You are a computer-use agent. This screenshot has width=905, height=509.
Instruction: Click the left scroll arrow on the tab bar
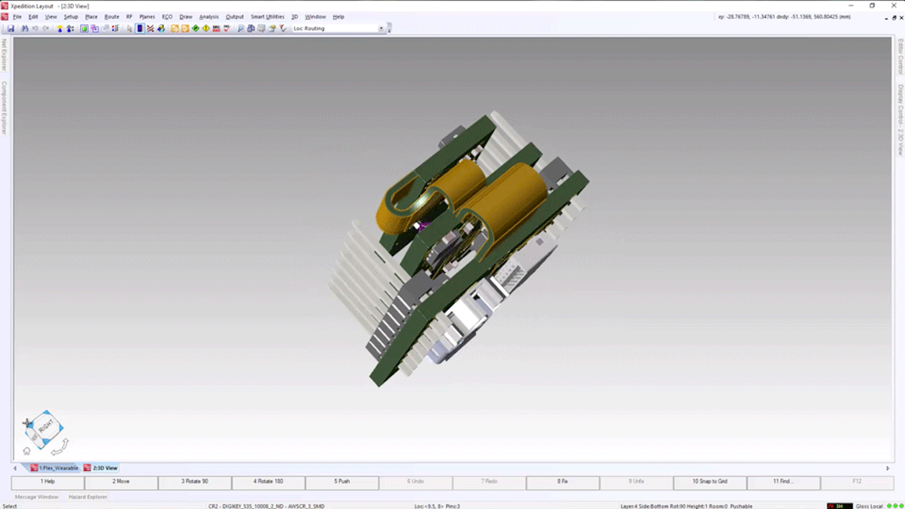[x=15, y=467]
